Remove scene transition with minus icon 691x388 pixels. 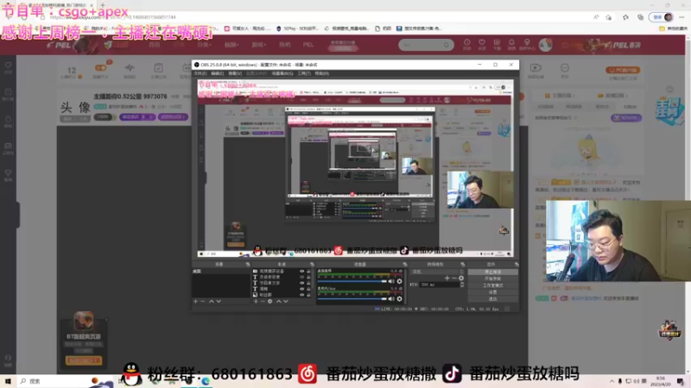pos(454,278)
